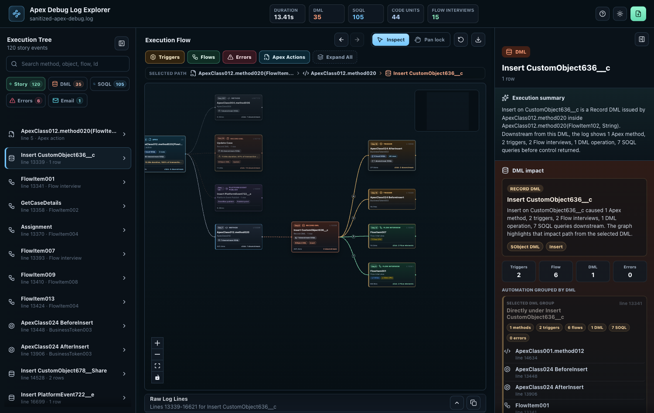This screenshot has width=654, height=413.
Task: Collapse the right details panel icon
Action: [x=642, y=39]
